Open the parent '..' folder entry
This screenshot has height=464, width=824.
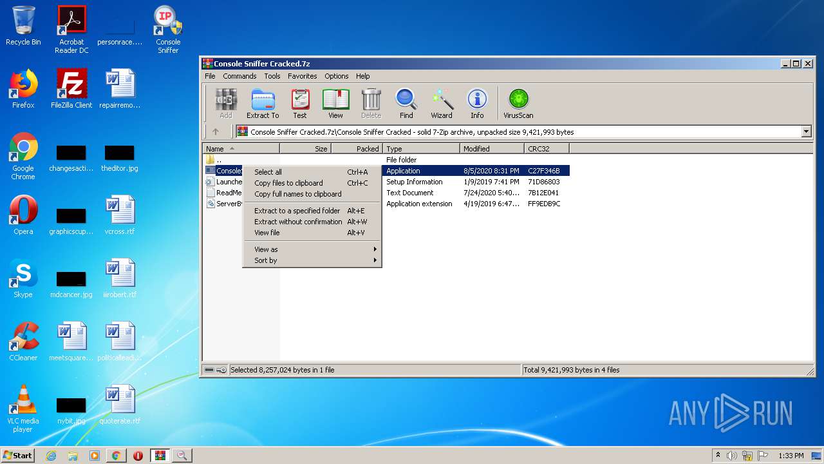[214, 160]
